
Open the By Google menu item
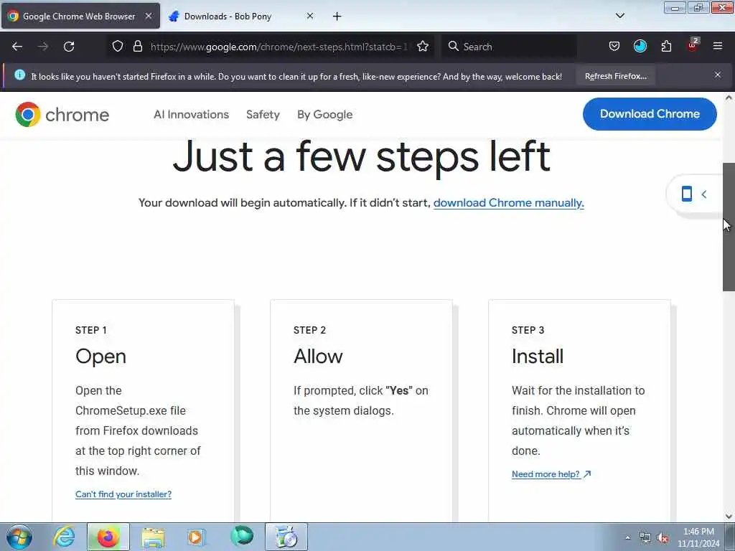tap(325, 114)
